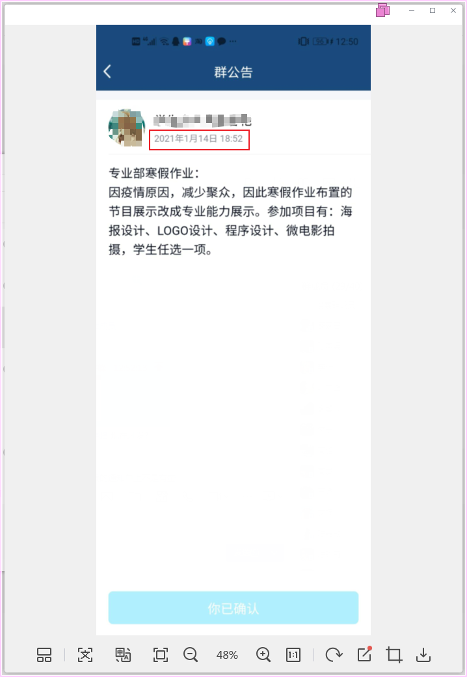Click the 群公告 title text
The width and height of the screenshot is (467, 677).
click(x=233, y=72)
